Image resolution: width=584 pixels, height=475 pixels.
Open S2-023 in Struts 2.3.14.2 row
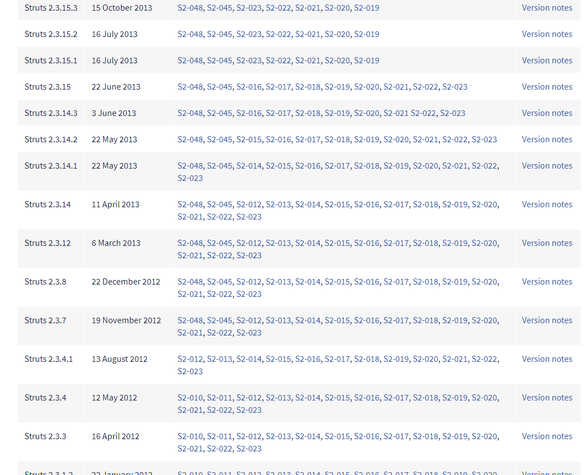[x=484, y=139]
